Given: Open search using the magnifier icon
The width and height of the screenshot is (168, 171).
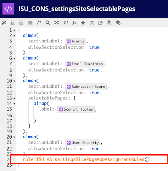Looking at the screenshot, I should [x=48, y=23].
